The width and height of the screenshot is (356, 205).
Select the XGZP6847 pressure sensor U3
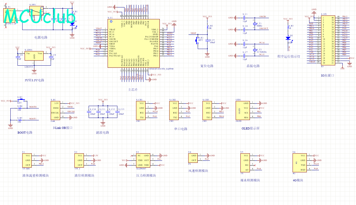pos(143,160)
